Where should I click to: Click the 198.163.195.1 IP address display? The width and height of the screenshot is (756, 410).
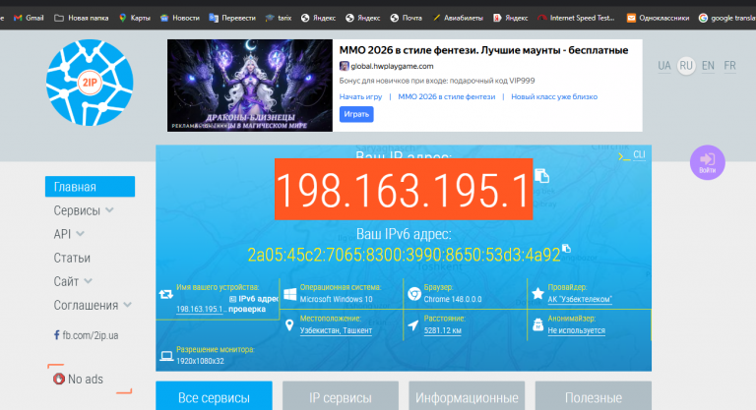pos(404,190)
